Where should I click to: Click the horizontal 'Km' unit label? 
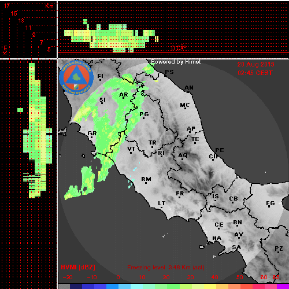pos(49,6)
